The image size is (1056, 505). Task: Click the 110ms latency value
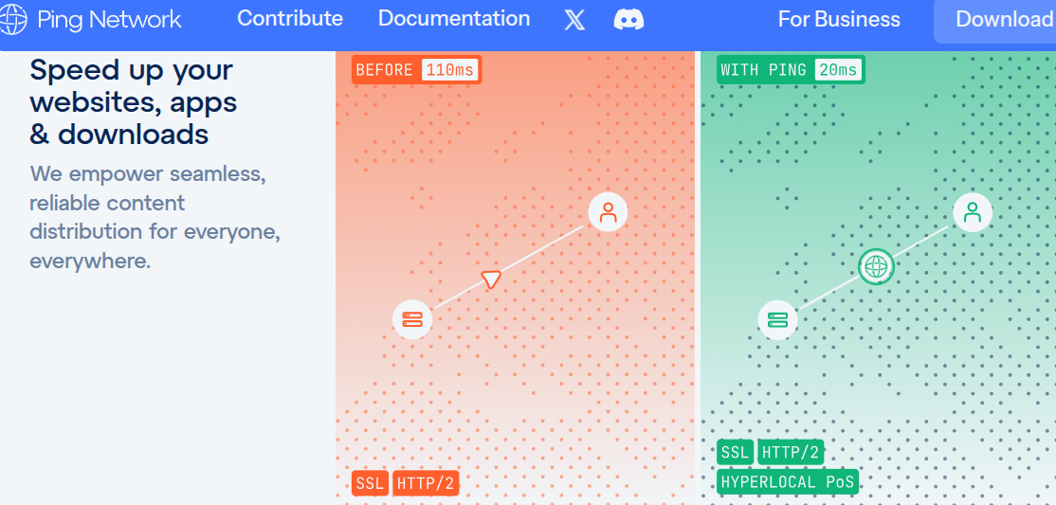[450, 69]
